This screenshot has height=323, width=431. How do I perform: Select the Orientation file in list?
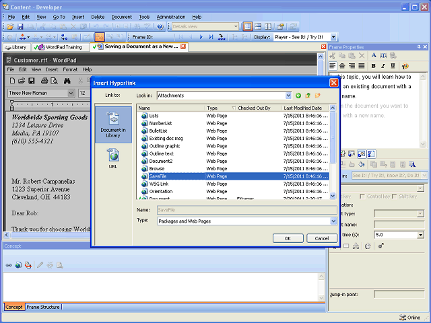[x=161, y=191]
